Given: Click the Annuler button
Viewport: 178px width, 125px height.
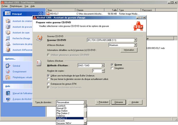Looking at the screenshot, I should (x=135, y=102).
